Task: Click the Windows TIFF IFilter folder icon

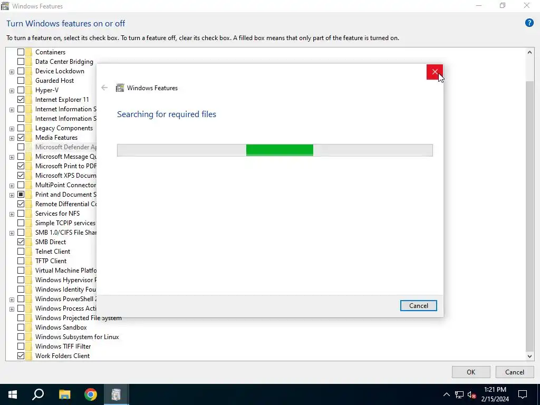Action: [x=28, y=346]
